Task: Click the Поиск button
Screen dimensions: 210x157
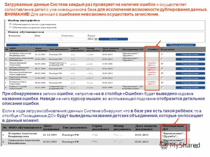Action: coord(113,39)
